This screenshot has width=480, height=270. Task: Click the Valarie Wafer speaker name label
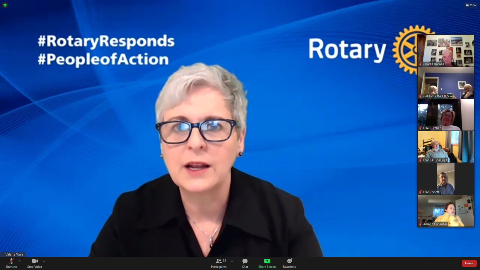(15, 254)
